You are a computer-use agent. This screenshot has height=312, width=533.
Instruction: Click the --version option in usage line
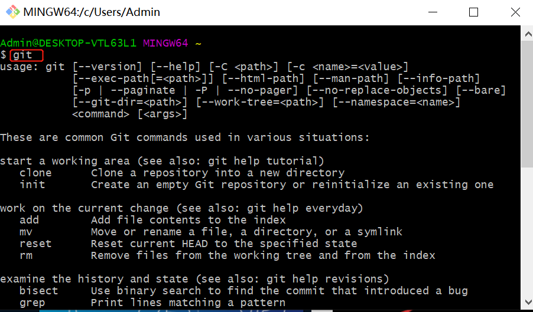(107, 67)
